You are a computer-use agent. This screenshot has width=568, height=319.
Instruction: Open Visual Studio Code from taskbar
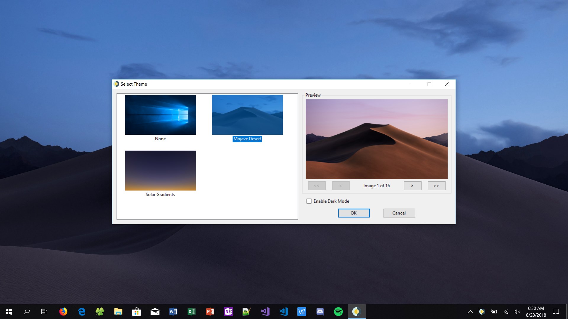pos(283,311)
